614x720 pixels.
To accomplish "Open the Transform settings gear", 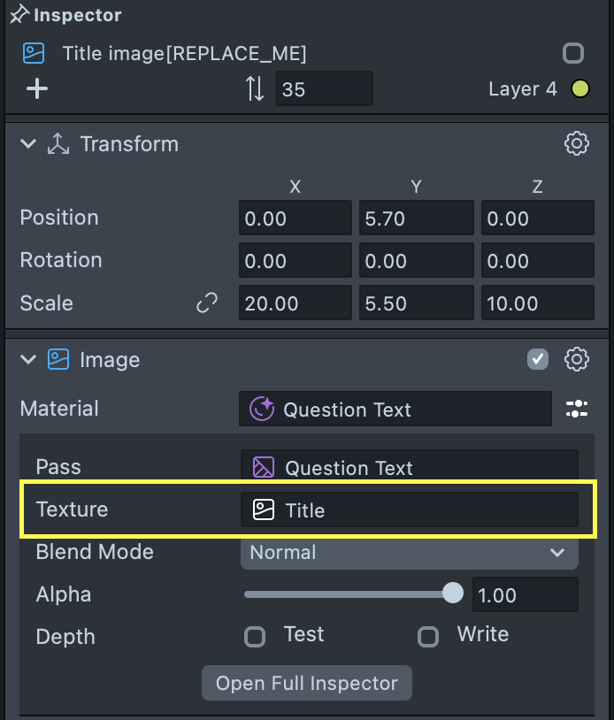I will pos(577,143).
